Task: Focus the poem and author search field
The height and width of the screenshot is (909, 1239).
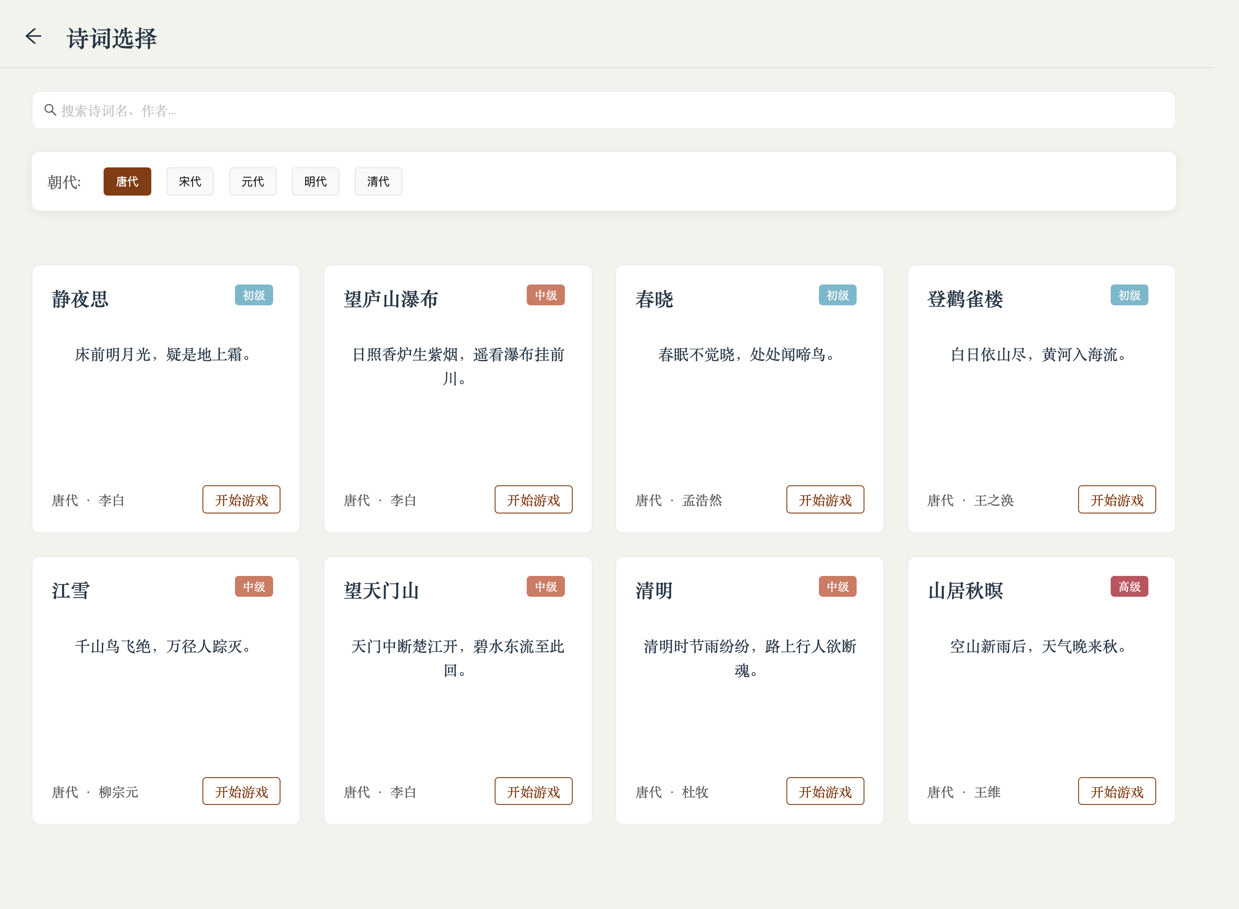Action: [x=603, y=110]
